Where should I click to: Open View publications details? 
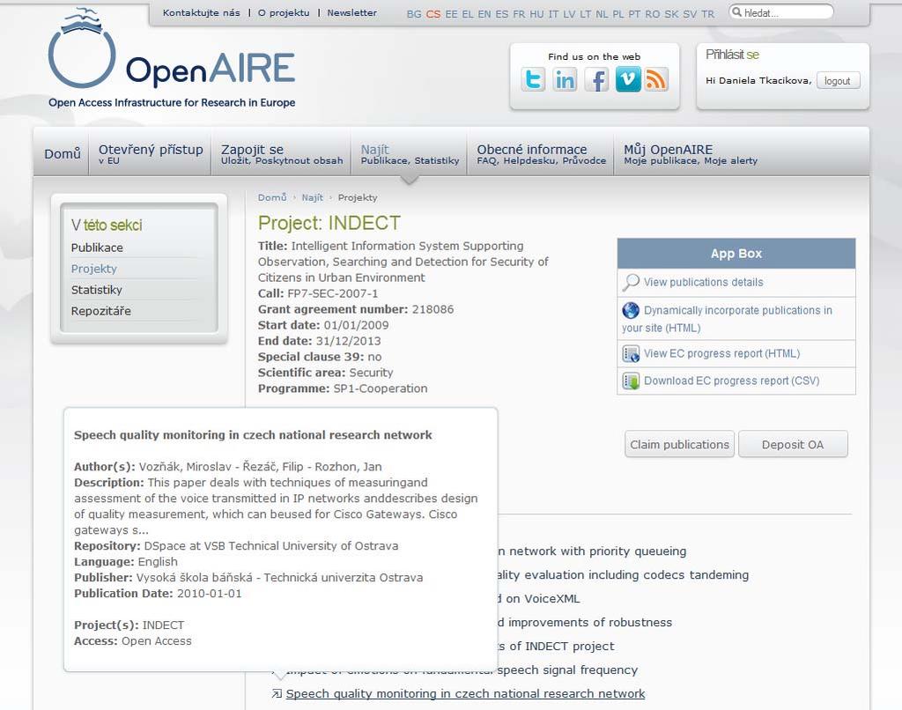704,283
